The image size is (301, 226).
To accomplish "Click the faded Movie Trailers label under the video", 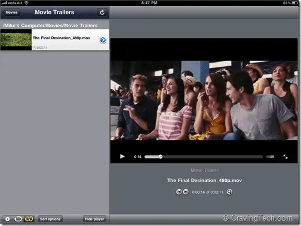I will (204, 170).
